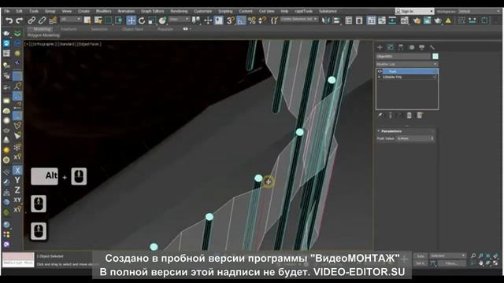
Task: Click the Align tool icon
Action: pyautogui.click(x=336, y=21)
